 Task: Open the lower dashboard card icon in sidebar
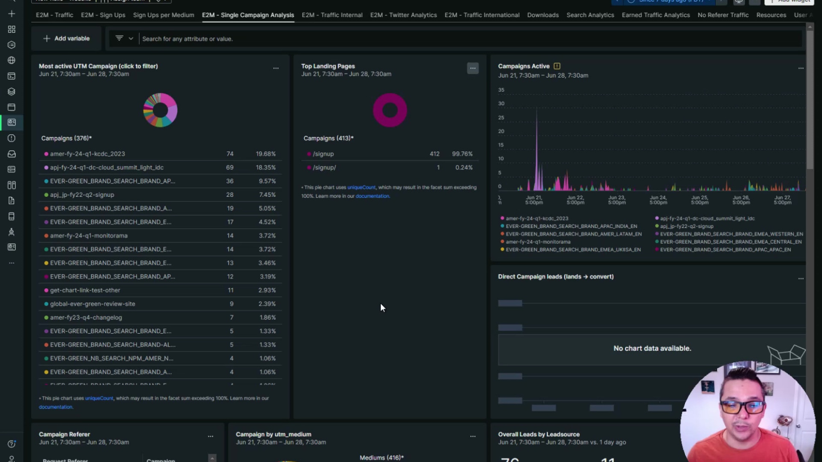(12, 247)
